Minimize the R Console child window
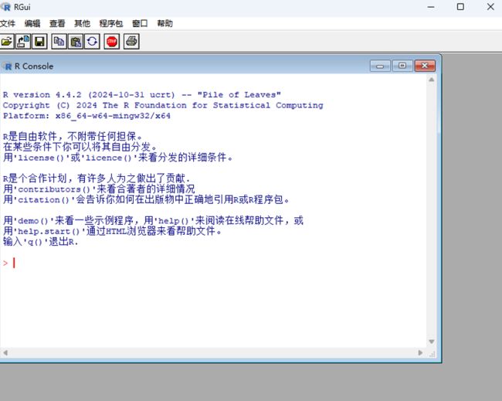The image size is (502, 401). (x=380, y=66)
